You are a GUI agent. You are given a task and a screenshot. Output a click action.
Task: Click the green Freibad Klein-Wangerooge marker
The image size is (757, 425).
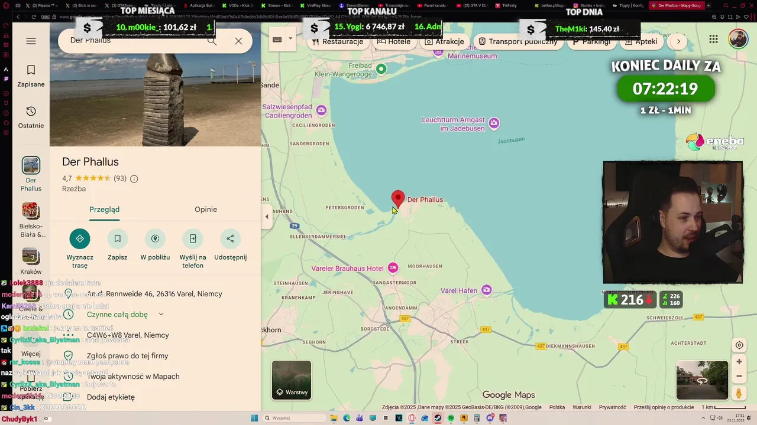pos(381,69)
